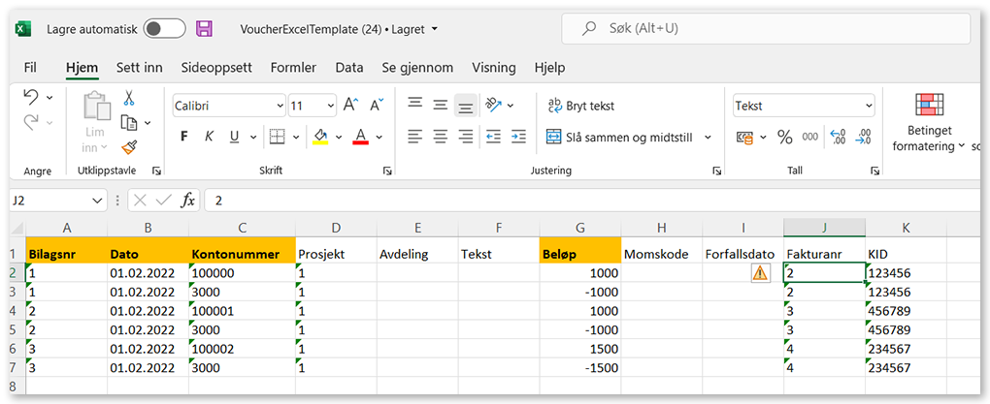Click the center align text icon

440,137
